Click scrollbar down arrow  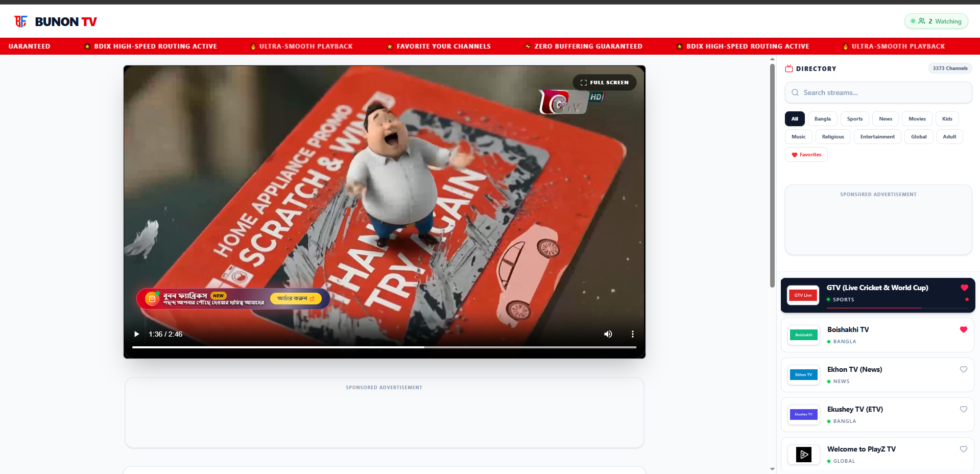coord(772,469)
